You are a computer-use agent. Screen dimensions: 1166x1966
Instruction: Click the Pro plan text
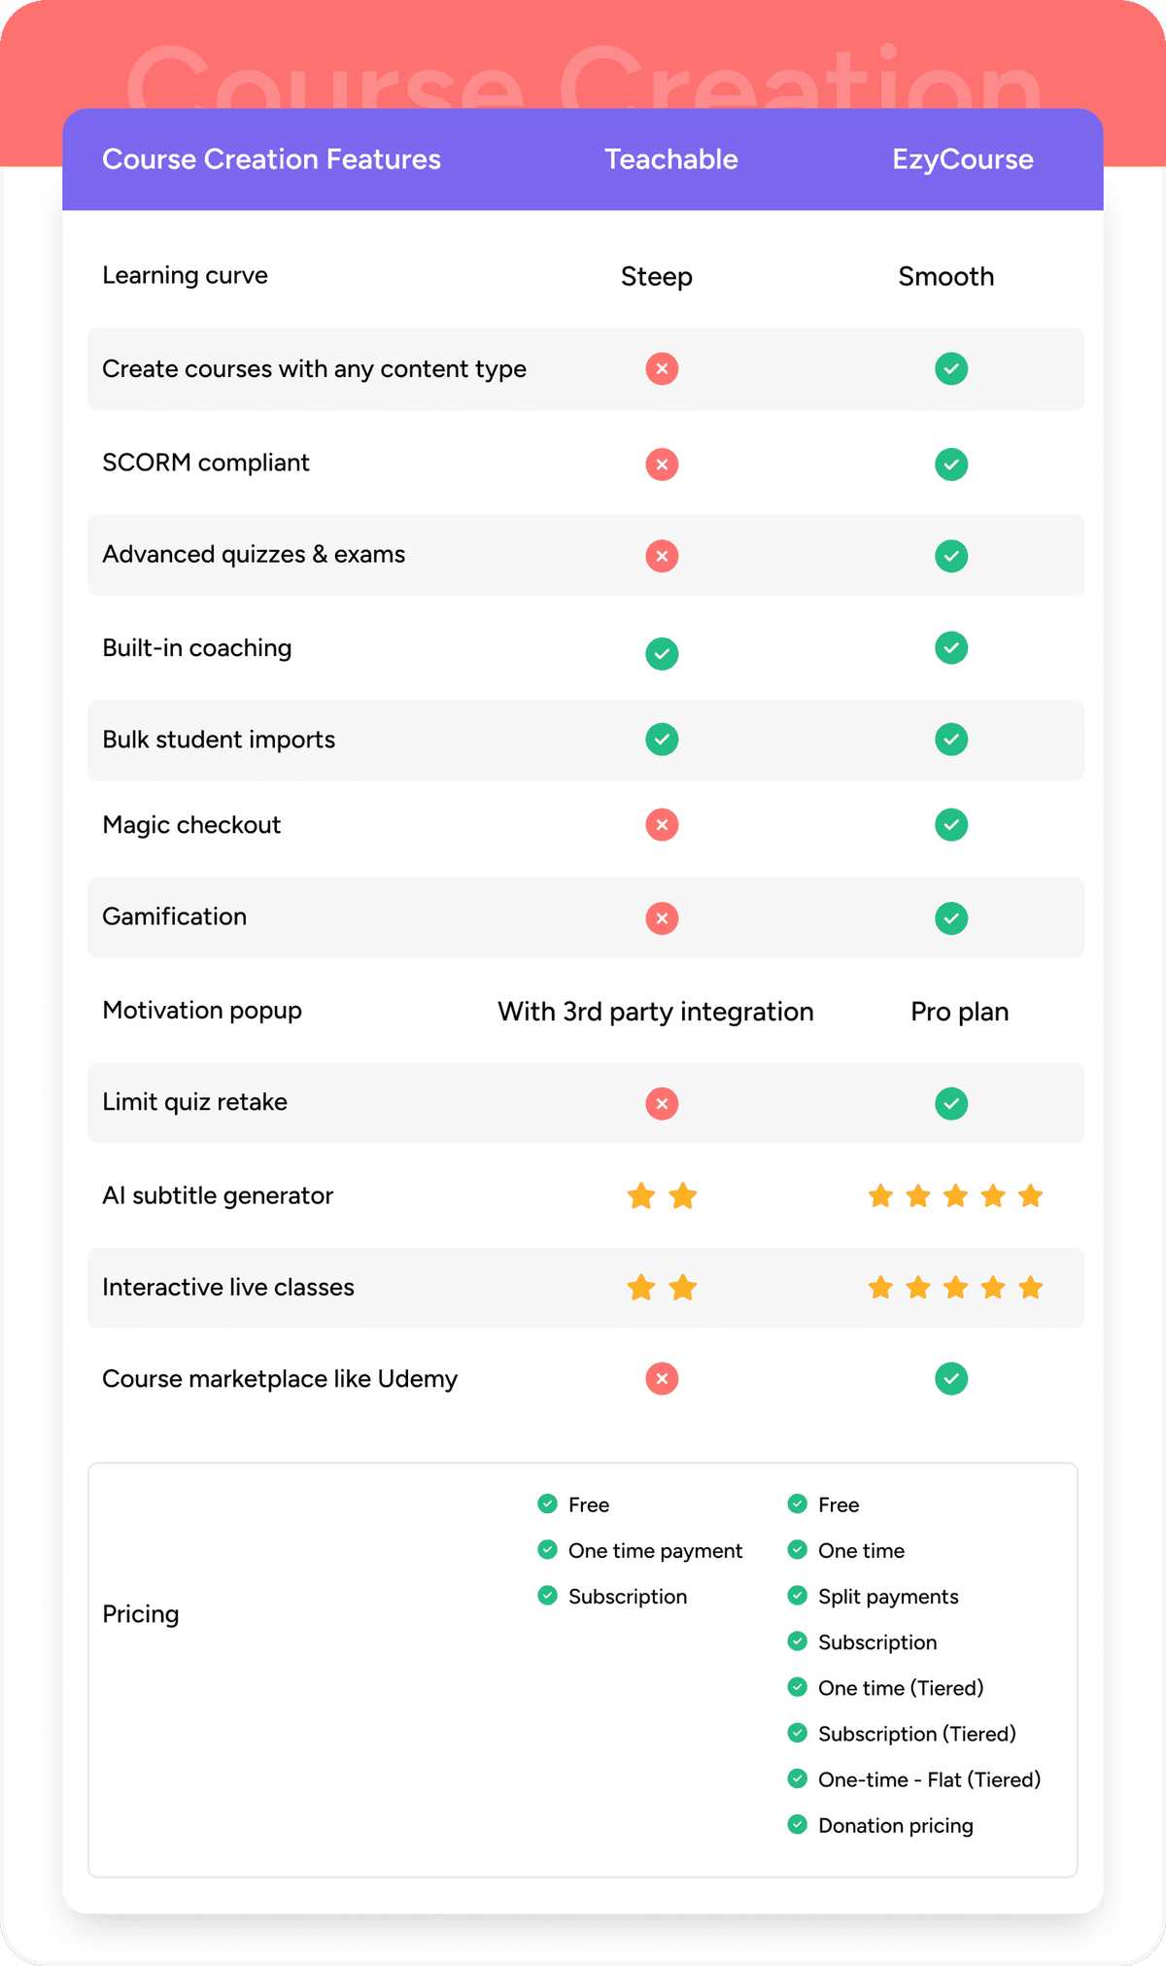pos(960,1012)
